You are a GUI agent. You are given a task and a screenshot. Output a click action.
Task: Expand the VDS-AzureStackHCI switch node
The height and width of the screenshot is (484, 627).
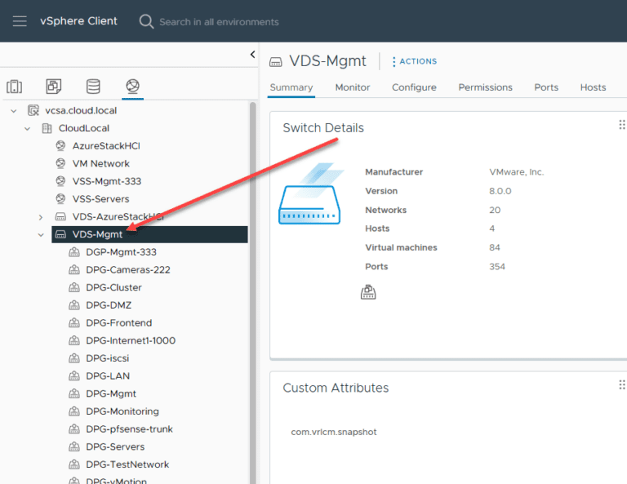click(40, 217)
